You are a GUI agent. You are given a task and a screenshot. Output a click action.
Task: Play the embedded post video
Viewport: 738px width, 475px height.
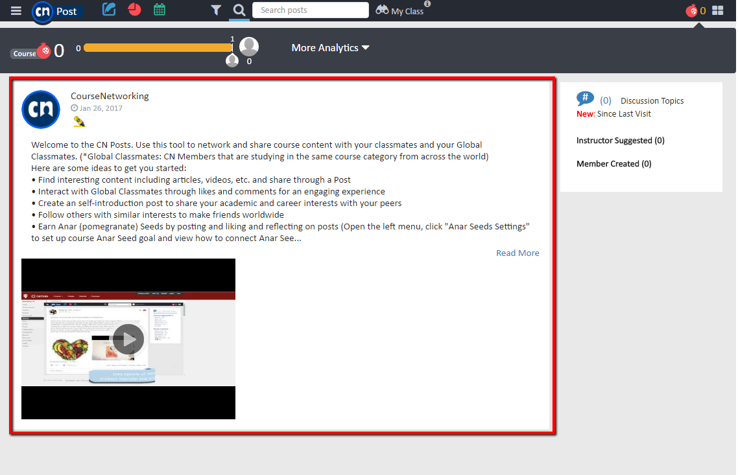128,339
